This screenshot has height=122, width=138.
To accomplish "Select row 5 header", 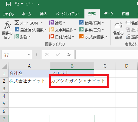I will pos(4,104).
